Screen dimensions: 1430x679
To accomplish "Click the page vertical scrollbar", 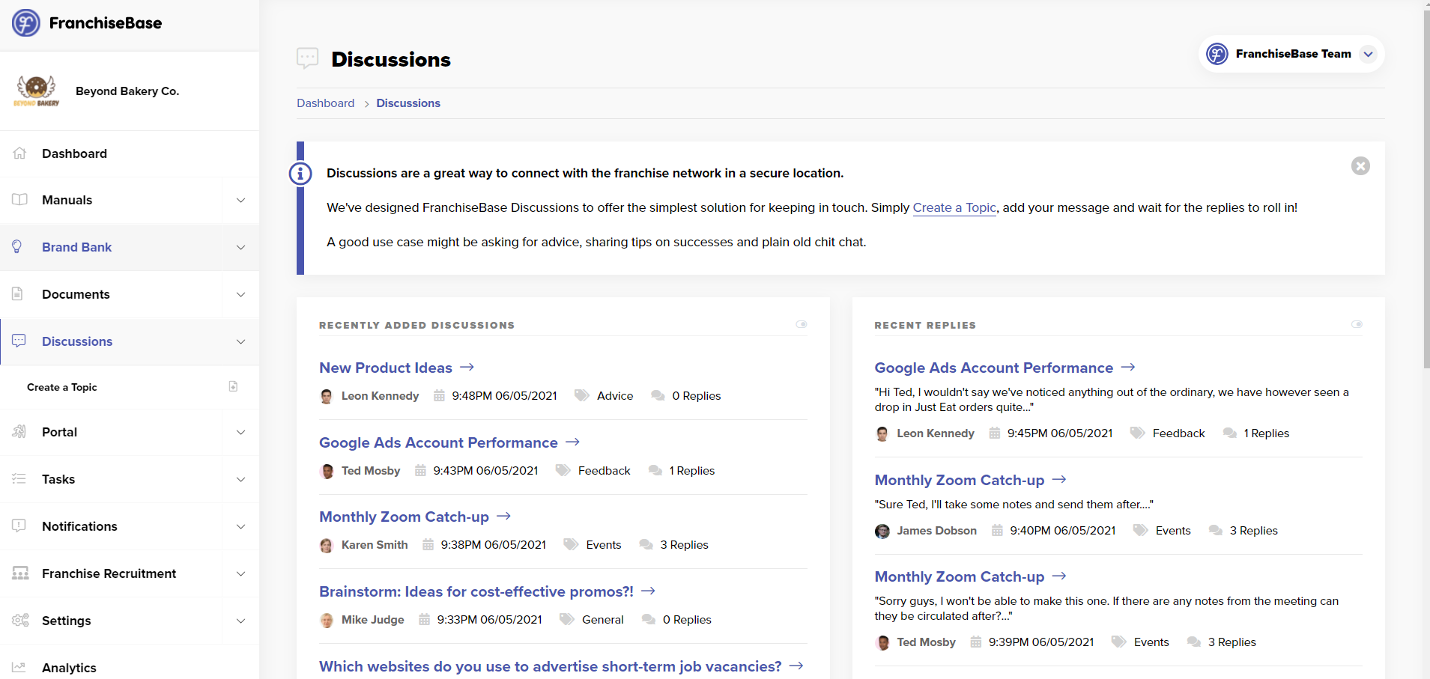I will point(1426,187).
